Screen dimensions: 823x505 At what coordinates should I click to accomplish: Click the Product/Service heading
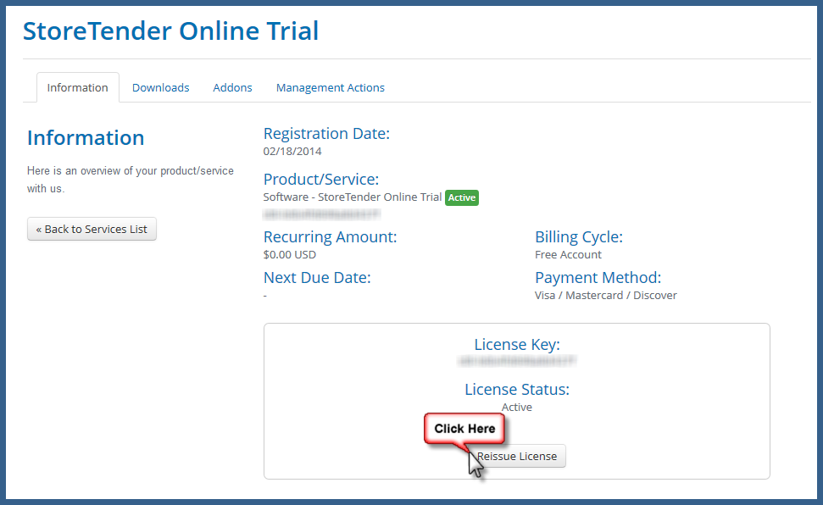321,179
